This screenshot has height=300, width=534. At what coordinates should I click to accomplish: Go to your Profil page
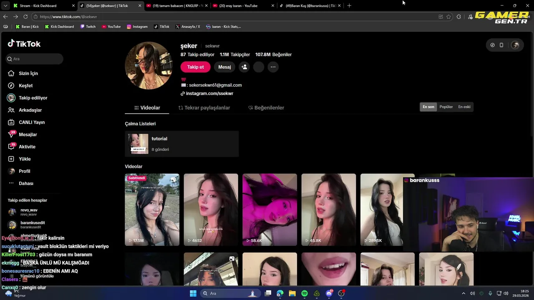click(19, 171)
